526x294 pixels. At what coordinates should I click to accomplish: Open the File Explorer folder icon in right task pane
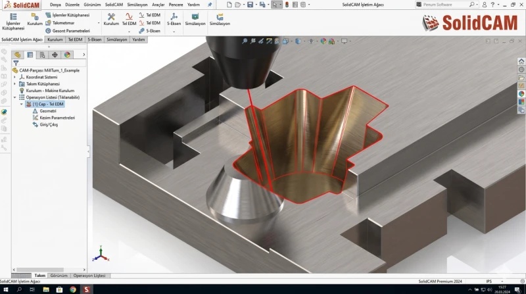(521, 78)
